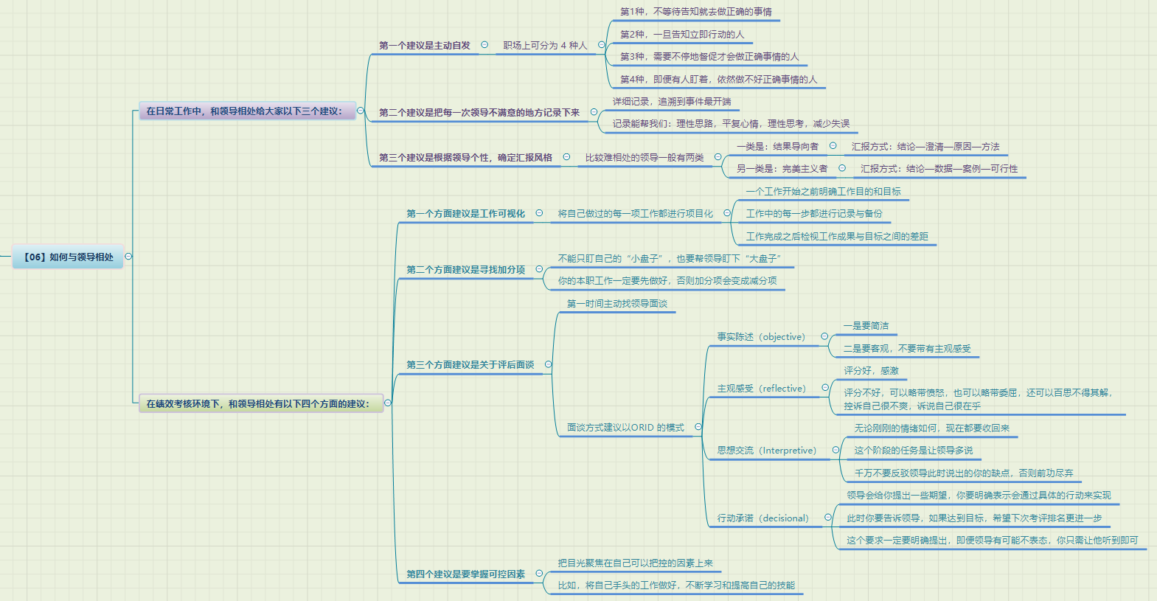This screenshot has width=1157, height=601.
Task: Select 第2种，一旦告知立即行动的人
Action: coord(682,35)
